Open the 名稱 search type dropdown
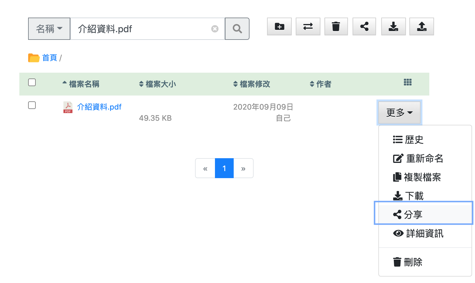The width and height of the screenshot is (475, 283). [x=49, y=29]
